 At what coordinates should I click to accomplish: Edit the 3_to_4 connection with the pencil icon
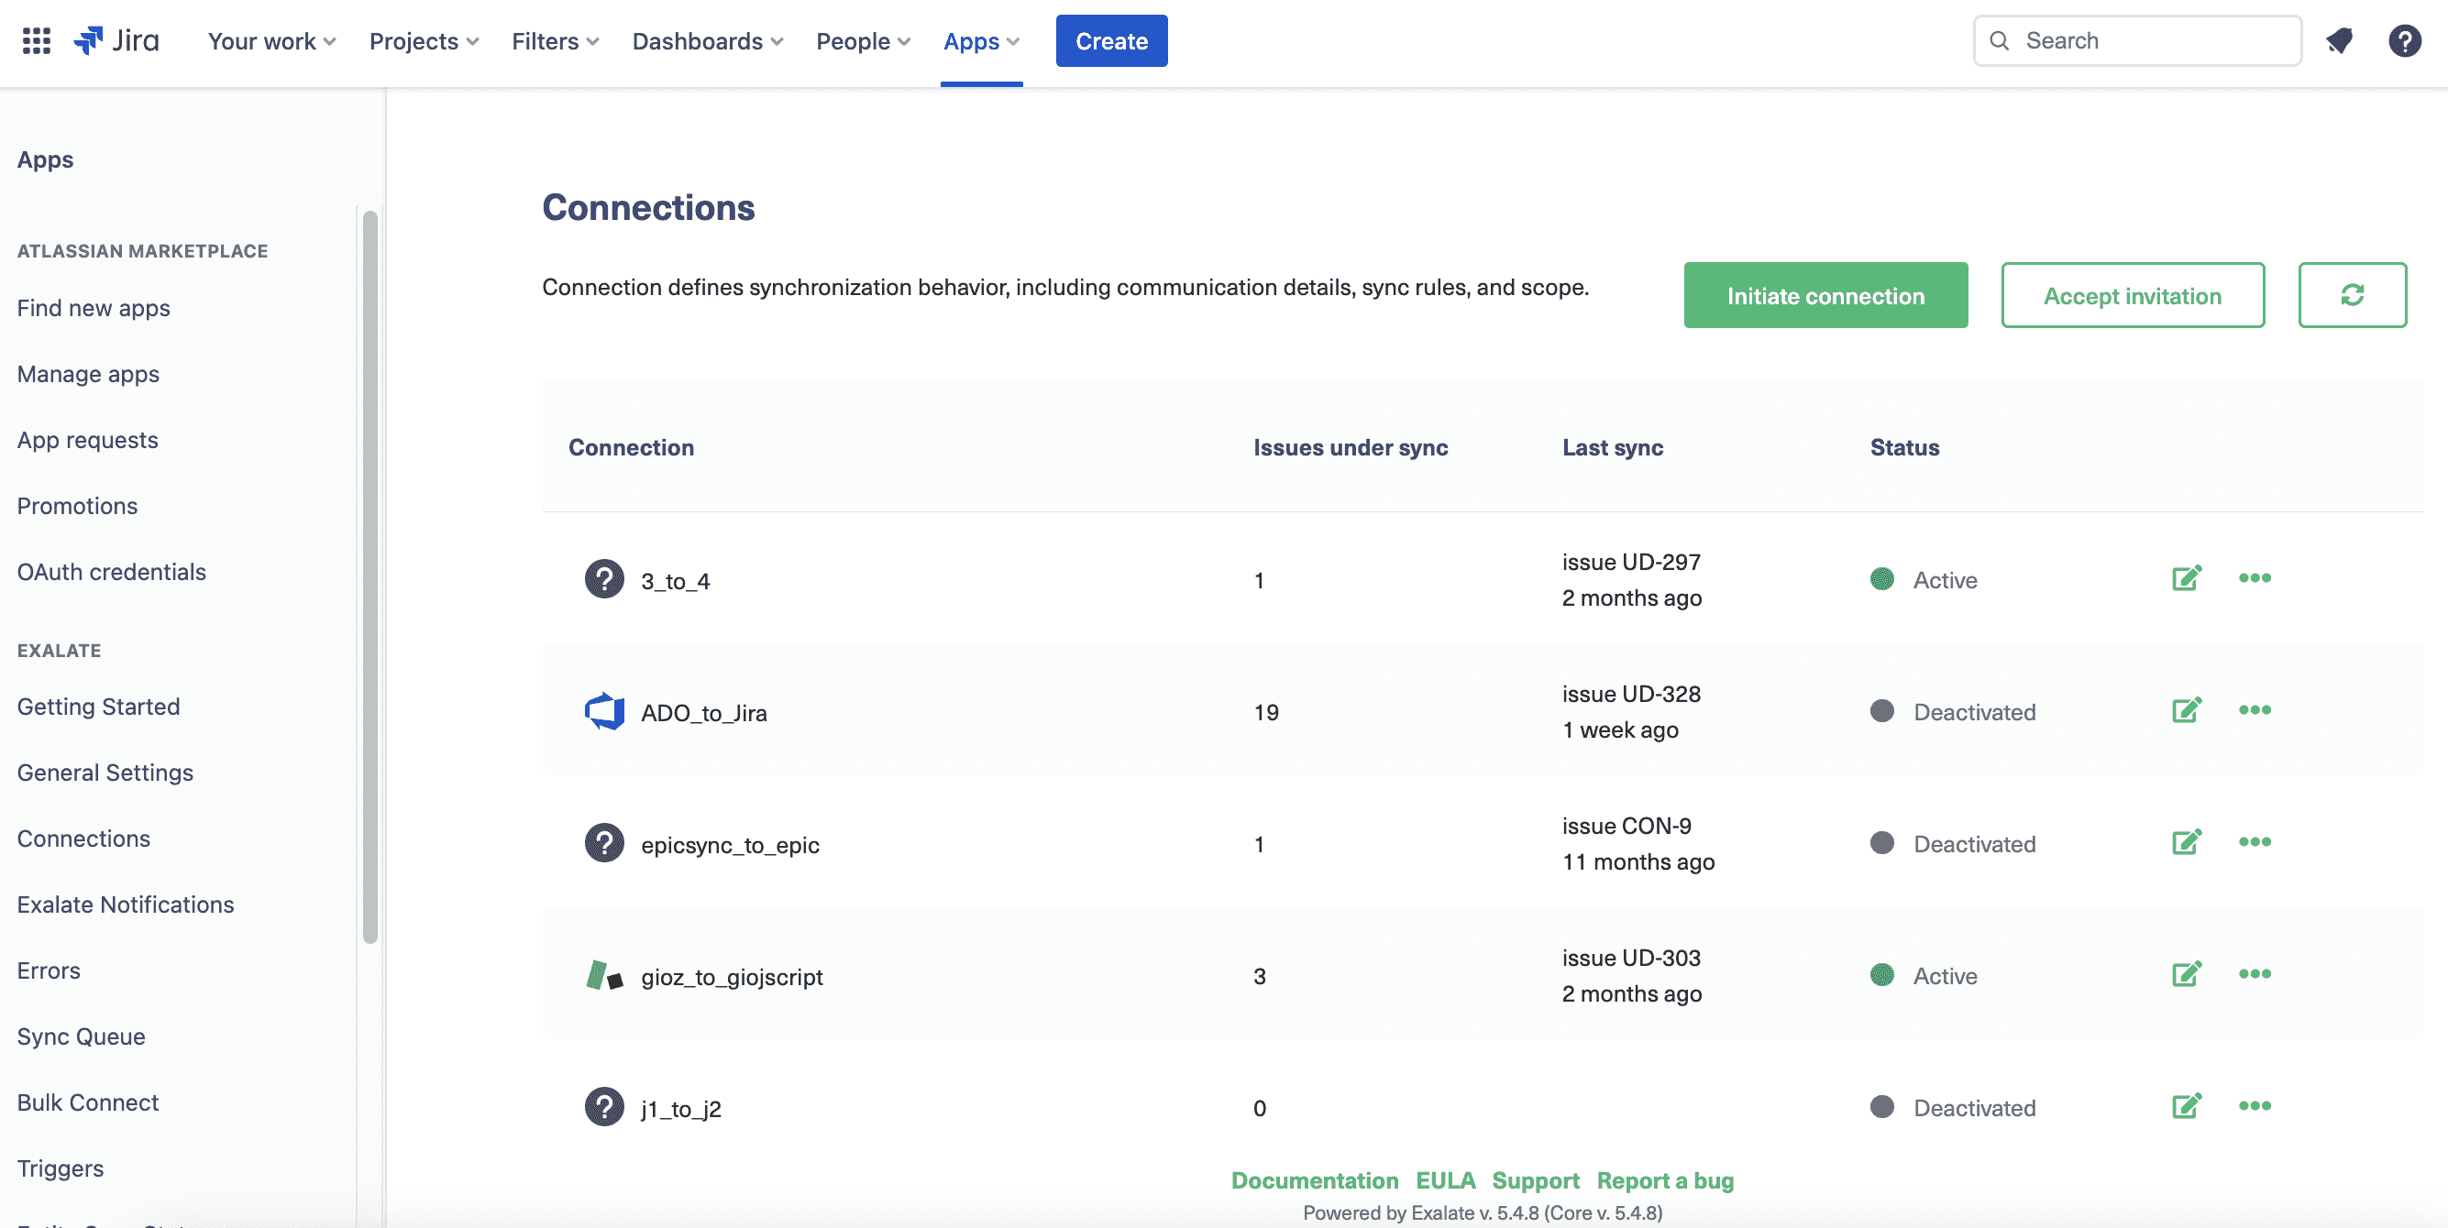pos(2186,577)
